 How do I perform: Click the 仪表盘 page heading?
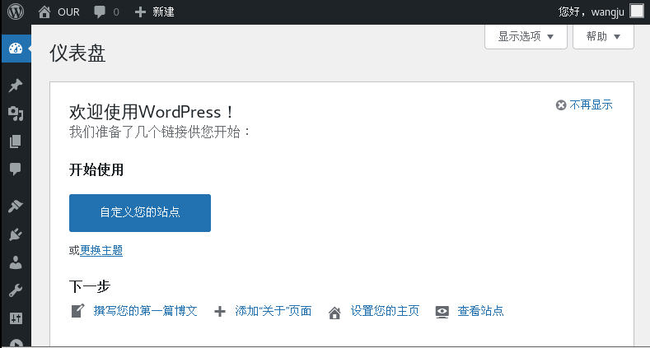(x=77, y=53)
